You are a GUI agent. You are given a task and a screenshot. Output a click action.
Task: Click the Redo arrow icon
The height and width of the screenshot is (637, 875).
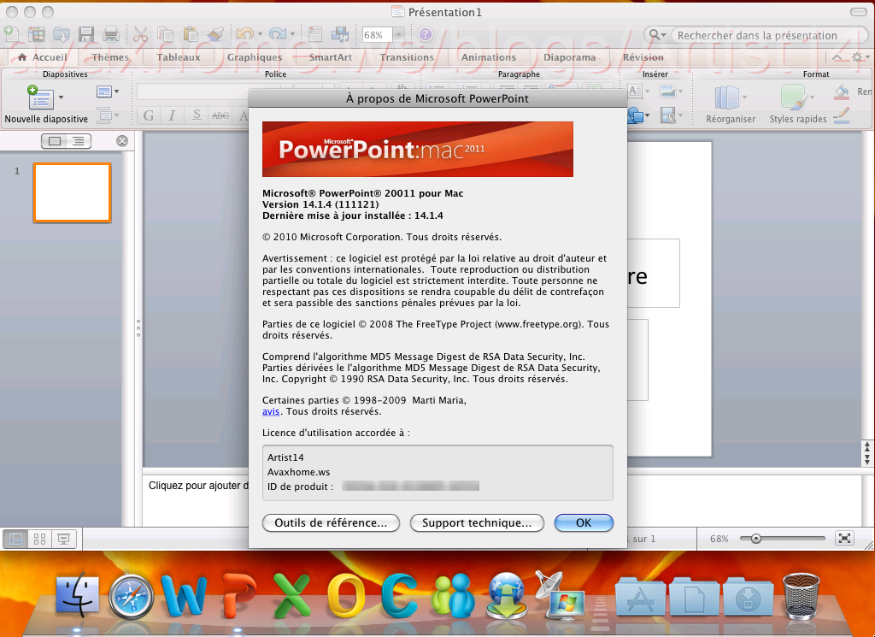pos(278,34)
